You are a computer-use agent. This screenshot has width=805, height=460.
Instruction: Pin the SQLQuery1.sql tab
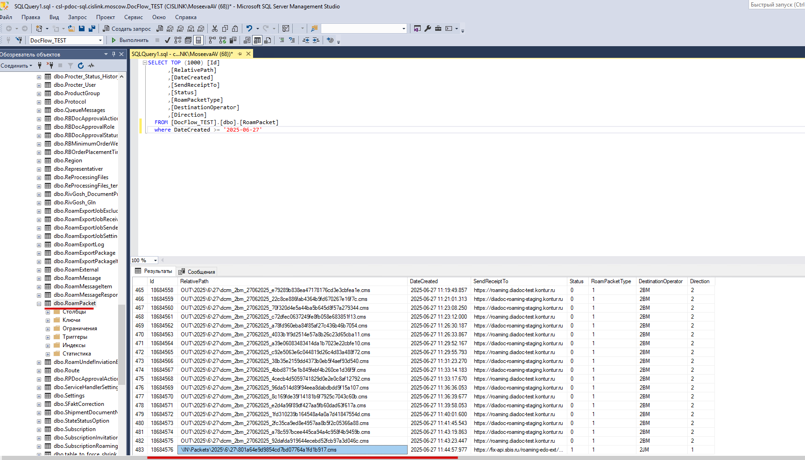[240, 54]
